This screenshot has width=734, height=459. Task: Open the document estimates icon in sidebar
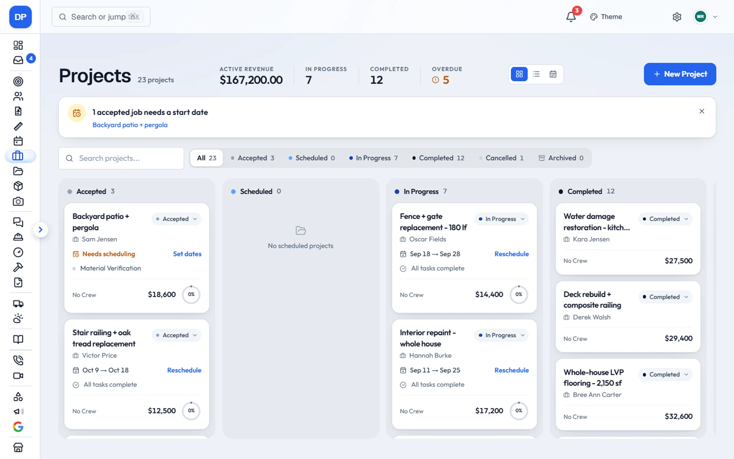coord(18,111)
